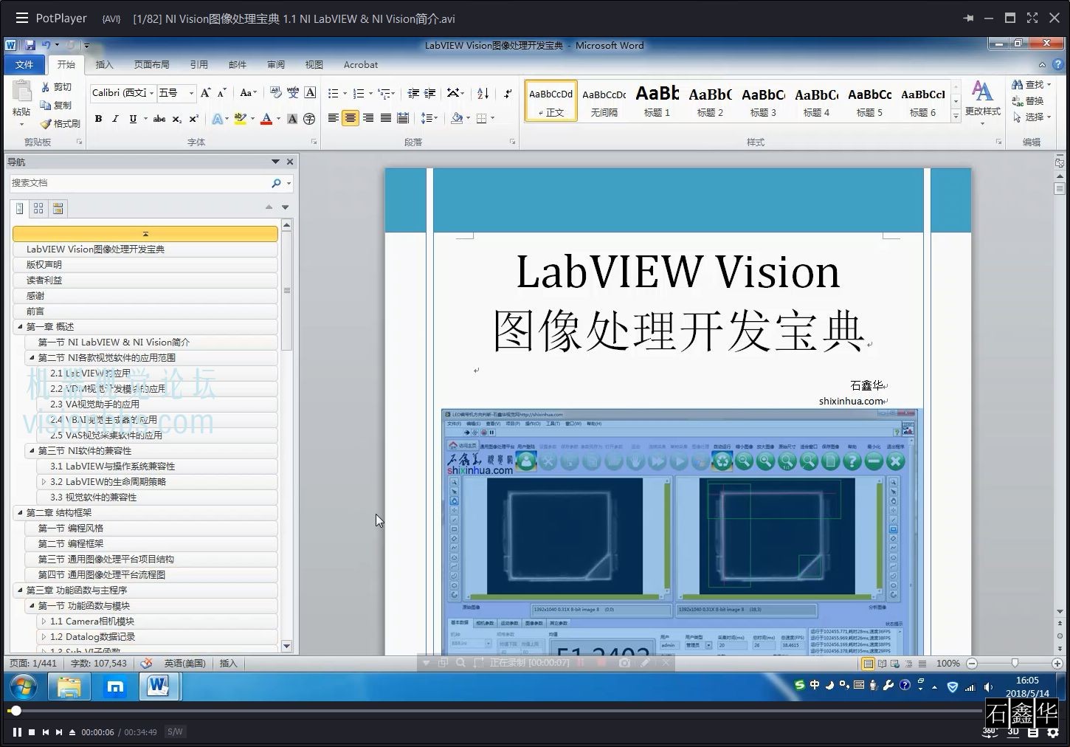This screenshot has width=1070, height=747.
Task: Expand the styles gallery list
Action: pos(956,116)
